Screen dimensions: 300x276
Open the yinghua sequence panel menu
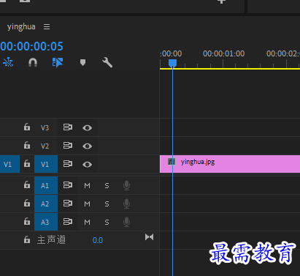tap(47, 26)
